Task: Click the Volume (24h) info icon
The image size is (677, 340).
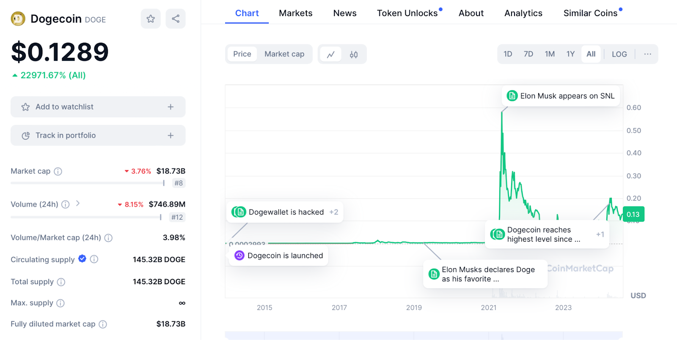Action: (x=66, y=204)
